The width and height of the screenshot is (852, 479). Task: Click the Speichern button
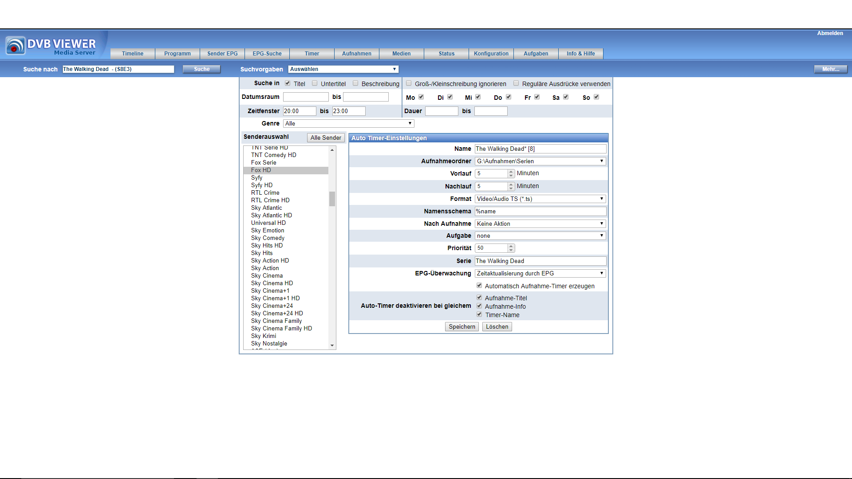coord(462,327)
